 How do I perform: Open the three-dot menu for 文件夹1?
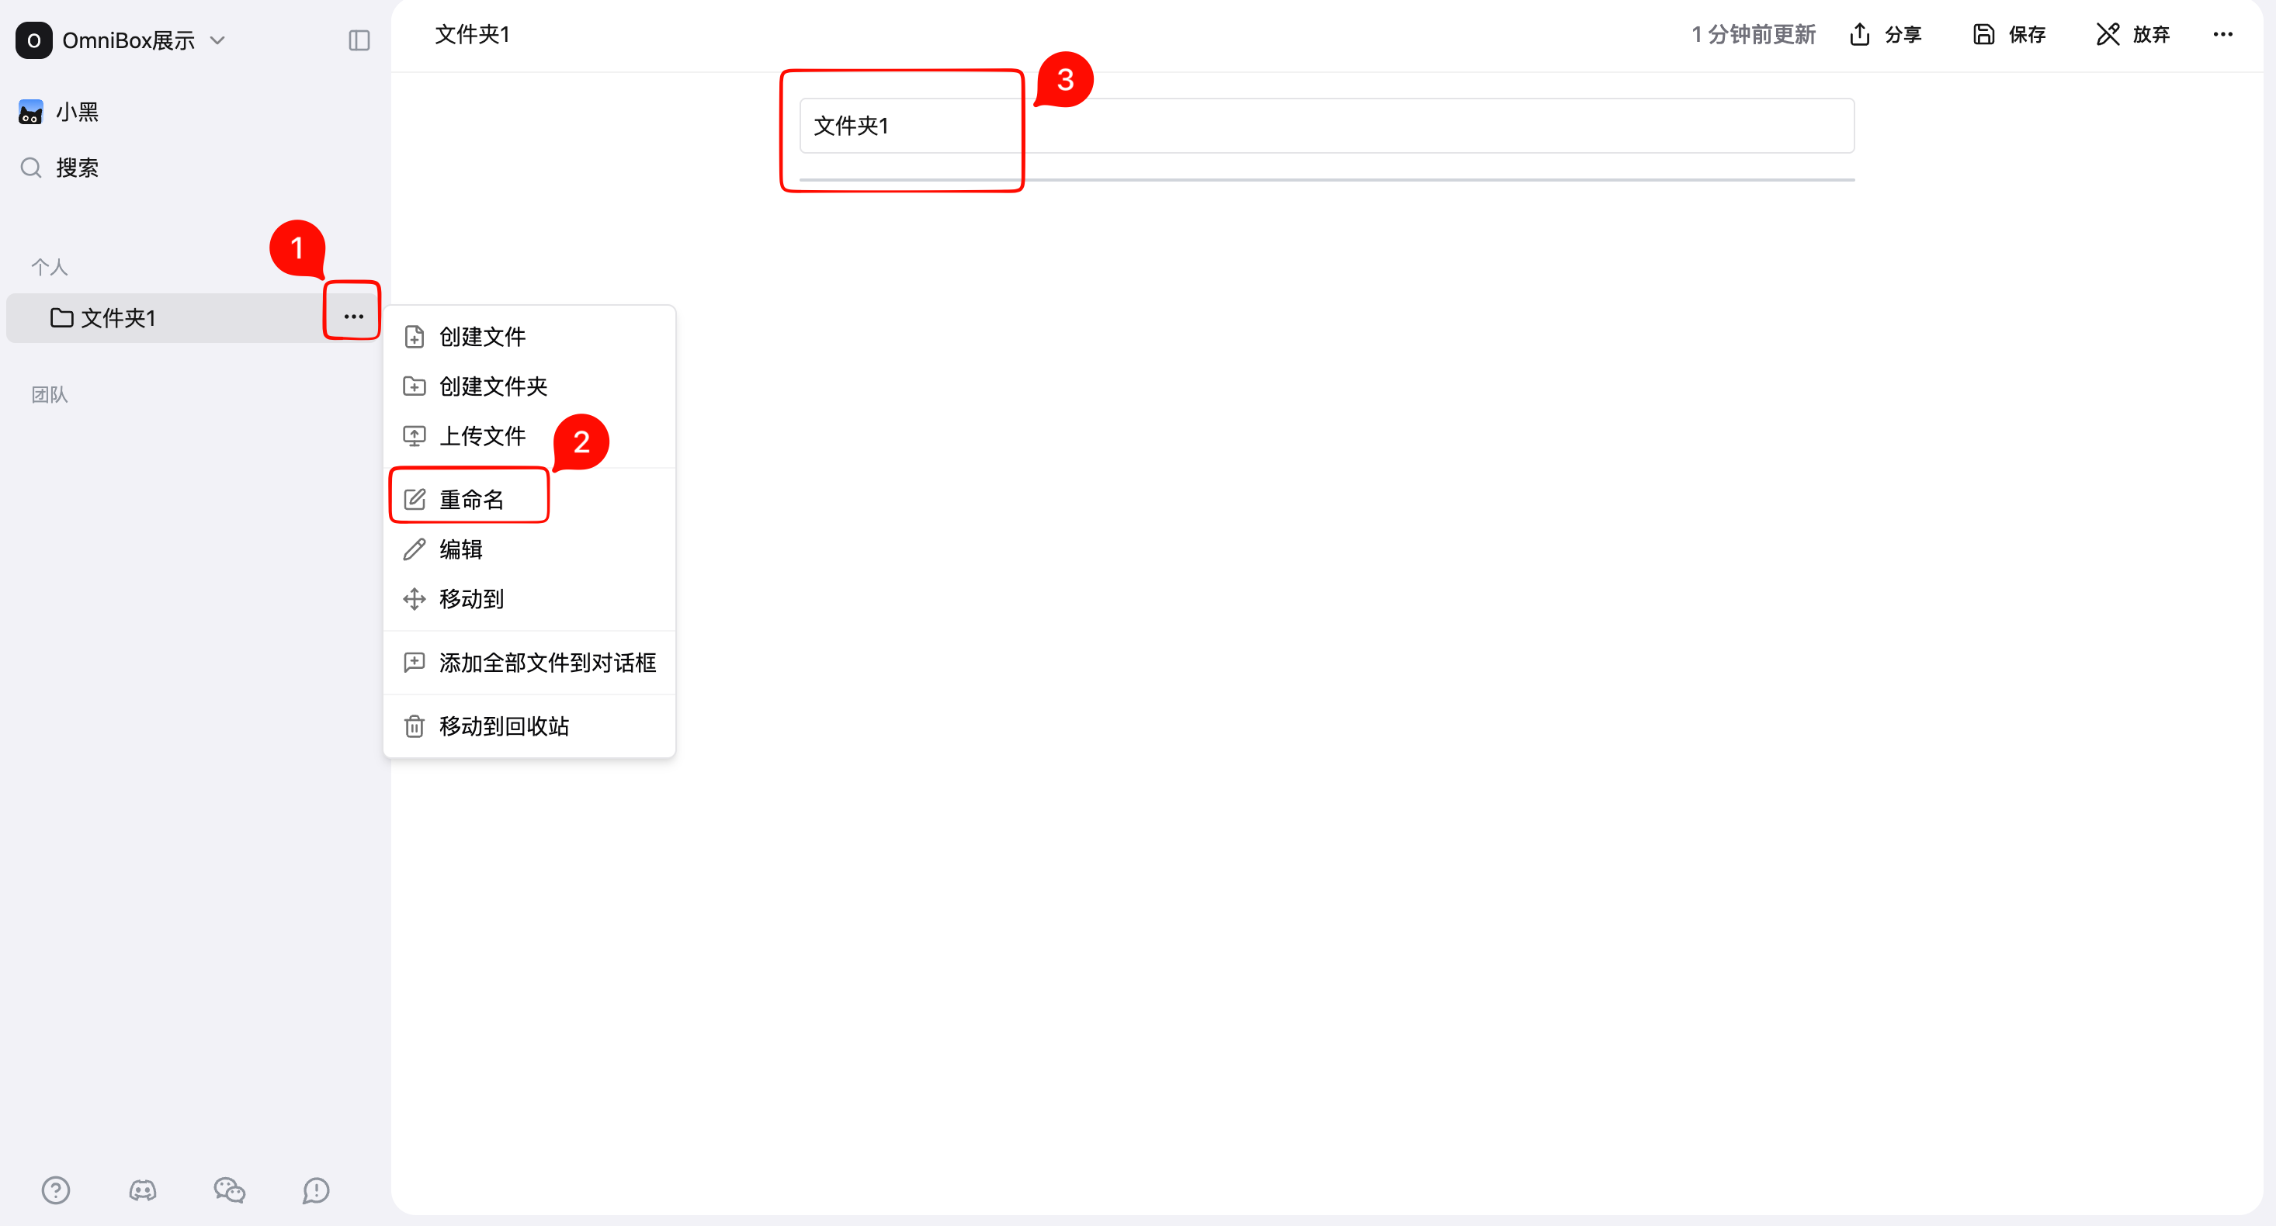point(352,317)
